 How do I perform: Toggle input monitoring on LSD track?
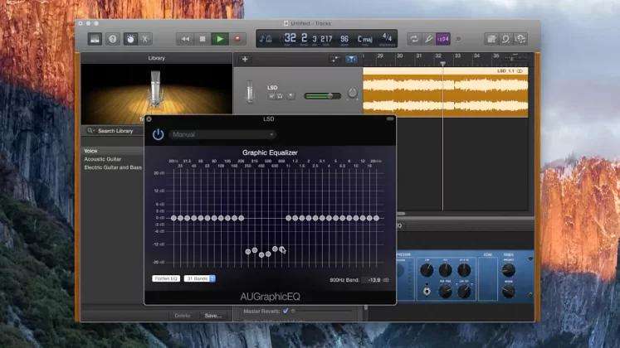pos(290,96)
